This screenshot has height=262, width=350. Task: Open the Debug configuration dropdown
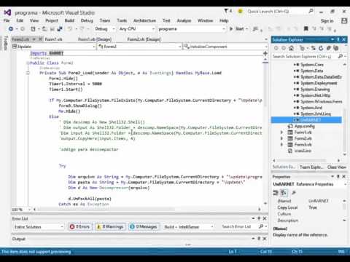point(105,29)
